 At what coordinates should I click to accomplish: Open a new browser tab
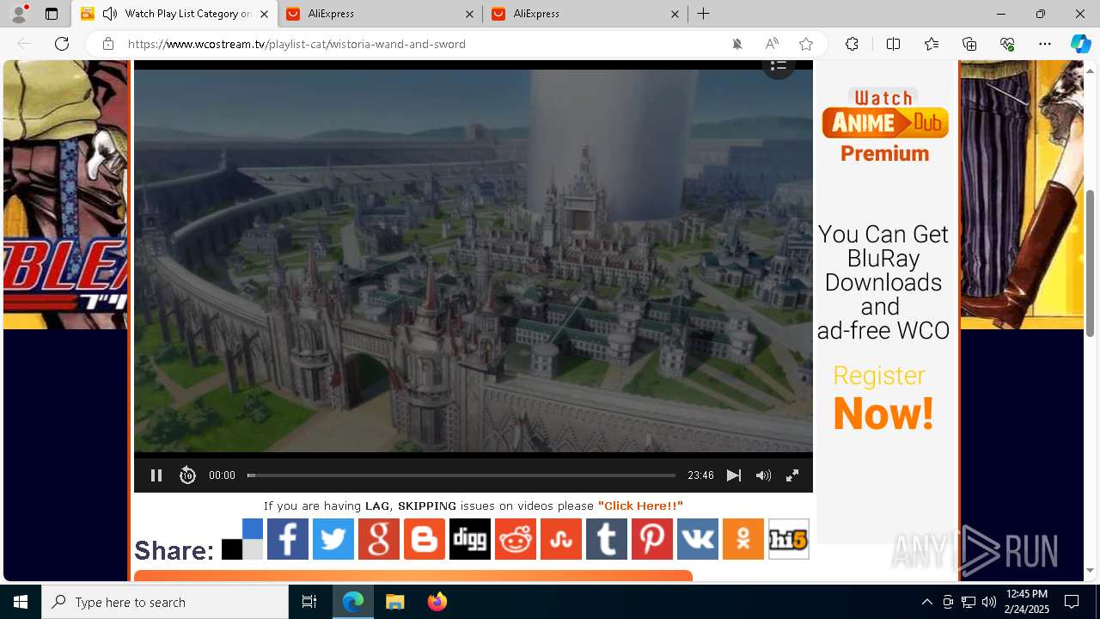click(703, 14)
